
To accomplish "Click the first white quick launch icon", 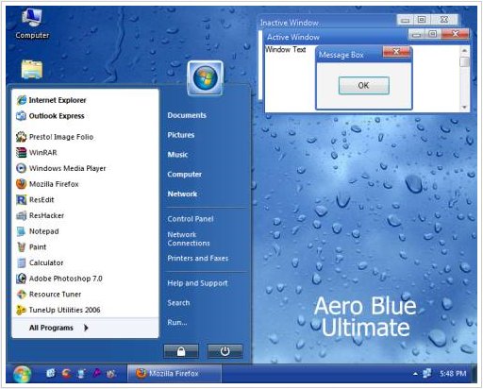I will 51,374.
